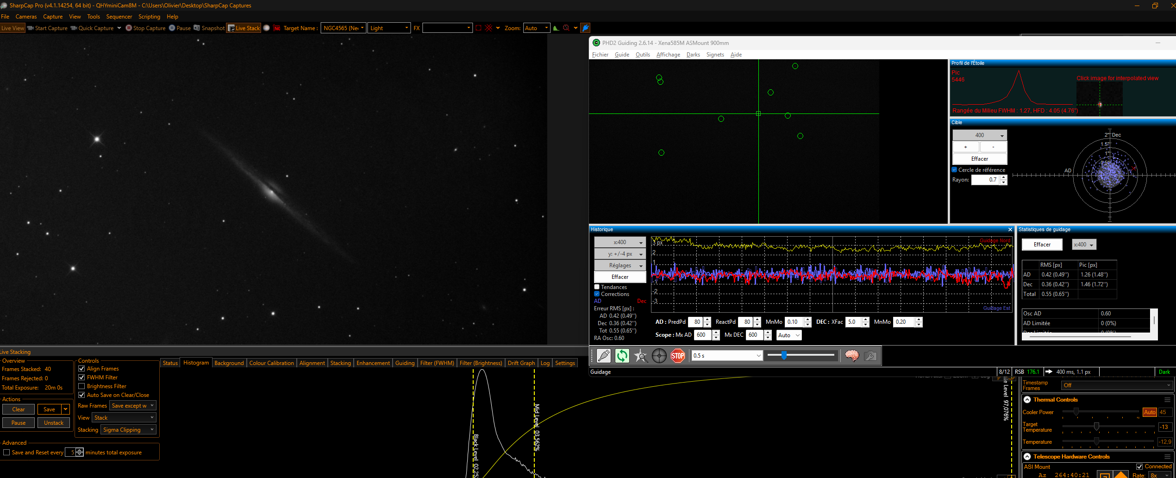Open Raw Frames save dropdown
The width and height of the screenshot is (1176, 478).
tap(132, 406)
